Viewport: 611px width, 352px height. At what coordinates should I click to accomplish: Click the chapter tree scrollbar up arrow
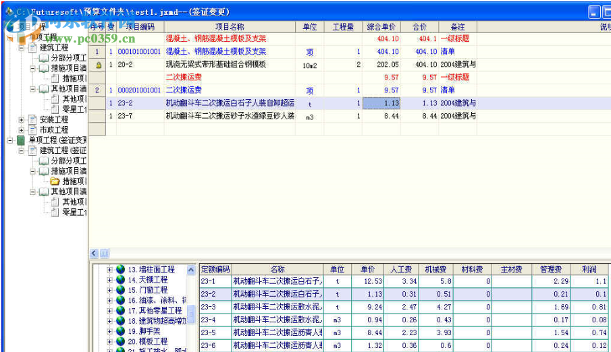click(x=191, y=270)
